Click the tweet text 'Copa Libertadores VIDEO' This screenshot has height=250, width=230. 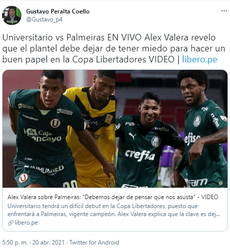coord(123,59)
